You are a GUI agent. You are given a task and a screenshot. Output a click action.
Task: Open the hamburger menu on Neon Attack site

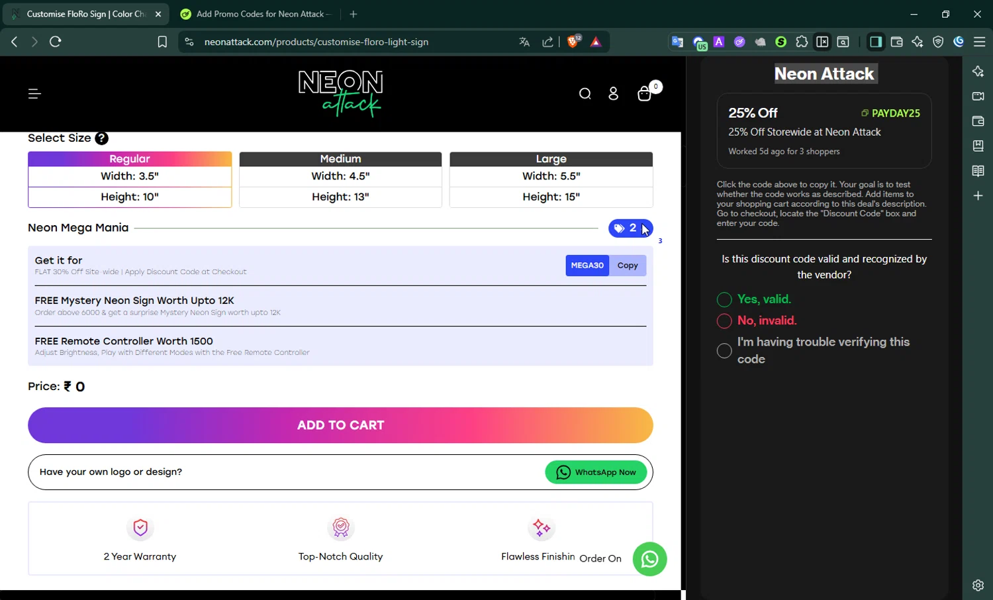click(x=34, y=94)
